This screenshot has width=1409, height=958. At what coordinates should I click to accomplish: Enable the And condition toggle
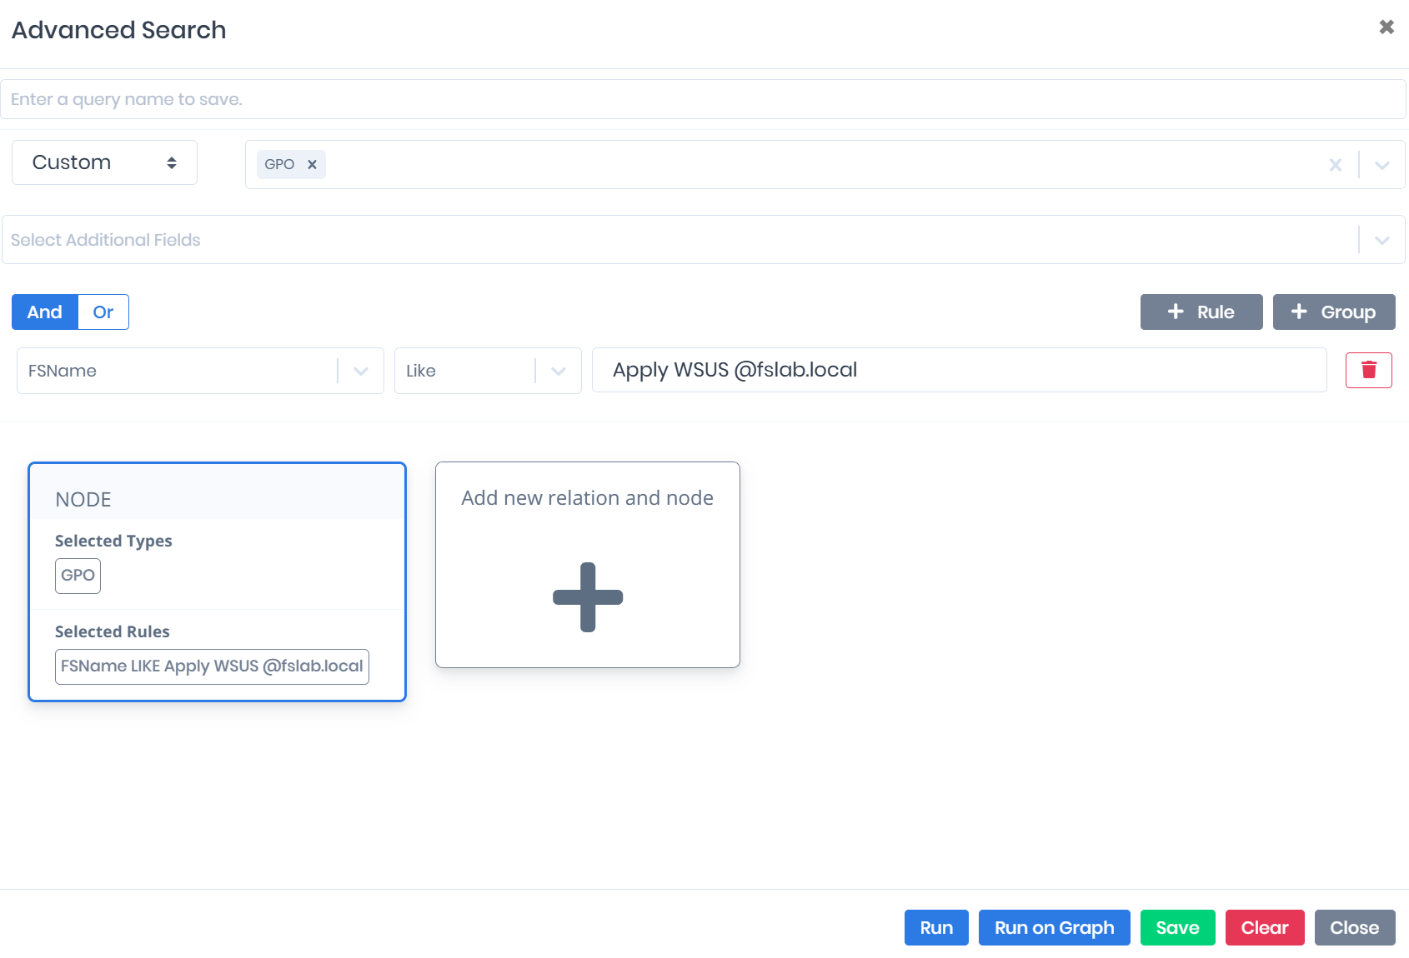coord(44,312)
